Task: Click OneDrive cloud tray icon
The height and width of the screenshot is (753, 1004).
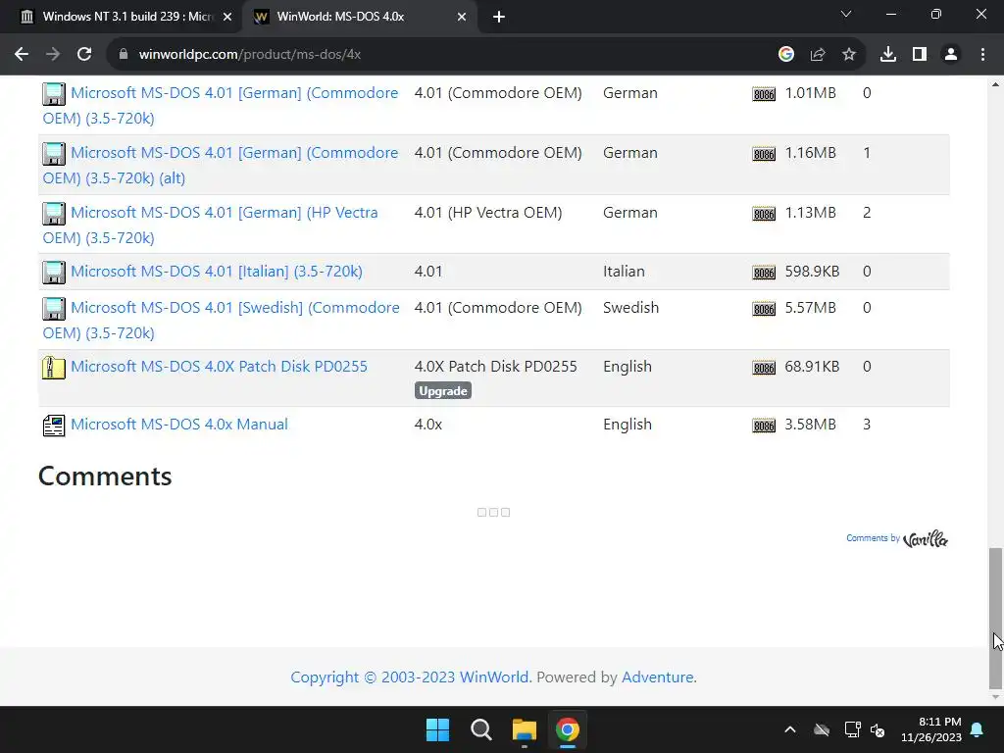Action: (822, 729)
